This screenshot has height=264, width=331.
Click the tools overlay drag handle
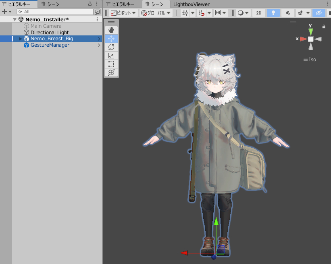(x=111, y=22)
